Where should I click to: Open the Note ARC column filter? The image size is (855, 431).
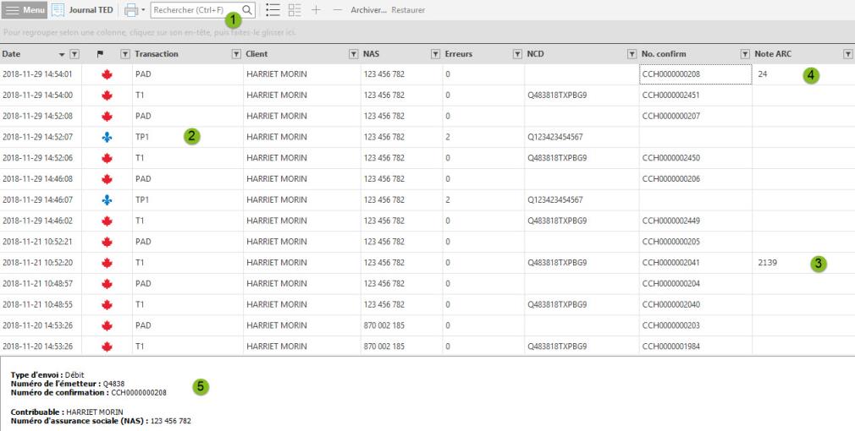[847, 54]
